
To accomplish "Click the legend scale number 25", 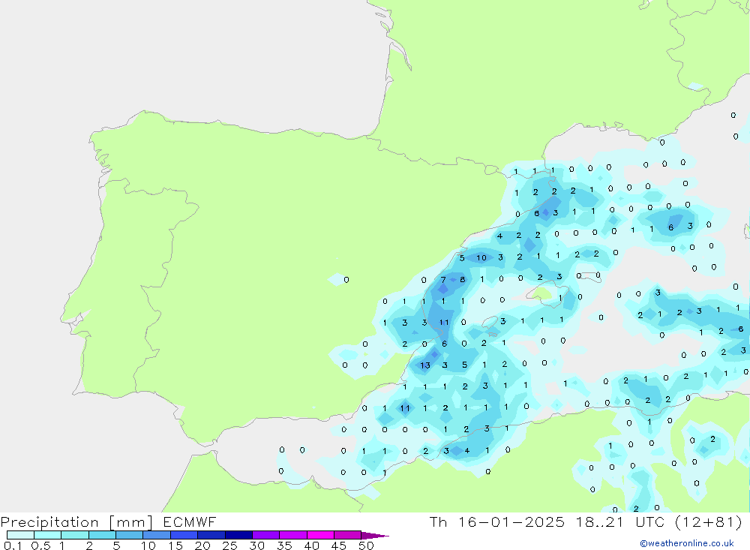I will pos(229,545).
